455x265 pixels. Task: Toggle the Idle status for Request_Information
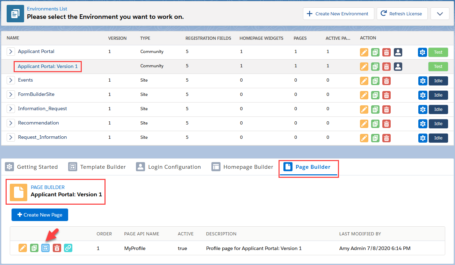[438, 138]
